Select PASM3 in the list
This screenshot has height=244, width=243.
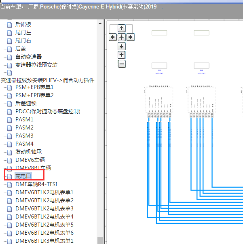pyautogui.click(x=24, y=136)
